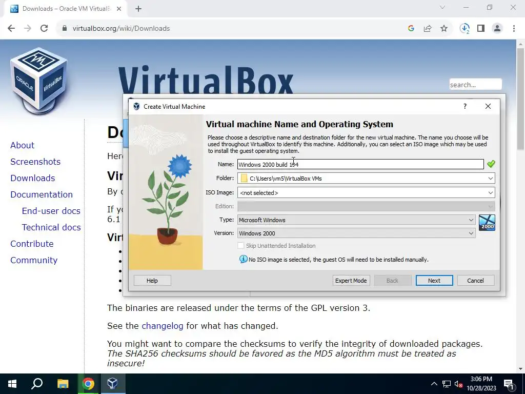Open a new browser tab

tap(138, 9)
